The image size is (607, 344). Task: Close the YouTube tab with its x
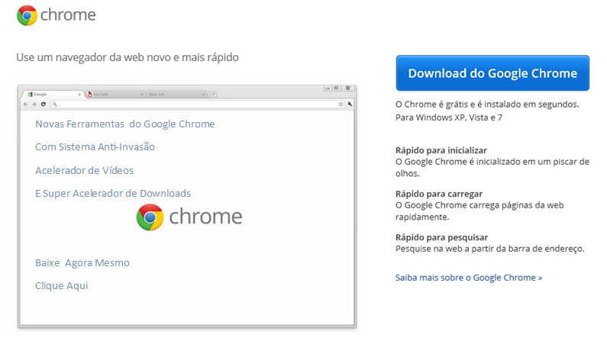[x=142, y=95]
